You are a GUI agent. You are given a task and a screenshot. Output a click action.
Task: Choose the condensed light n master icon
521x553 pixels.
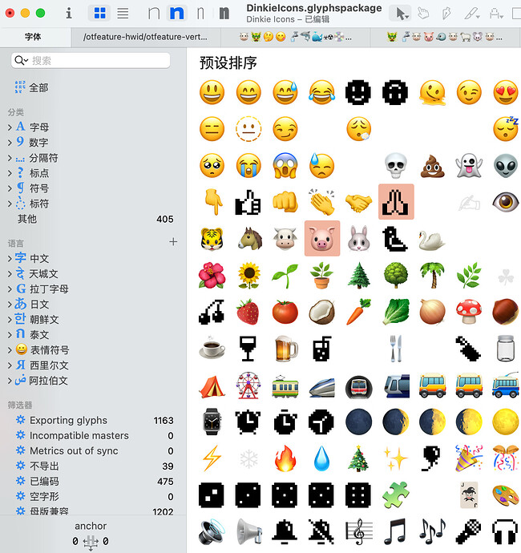click(x=200, y=14)
